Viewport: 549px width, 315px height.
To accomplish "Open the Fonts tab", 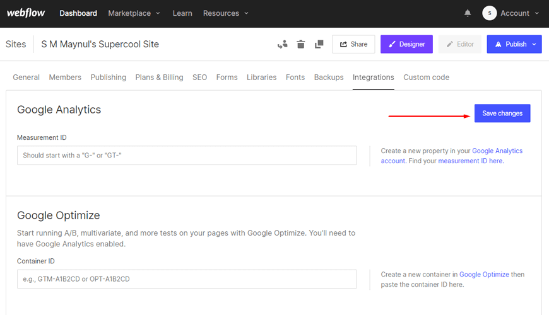I will click(295, 77).
